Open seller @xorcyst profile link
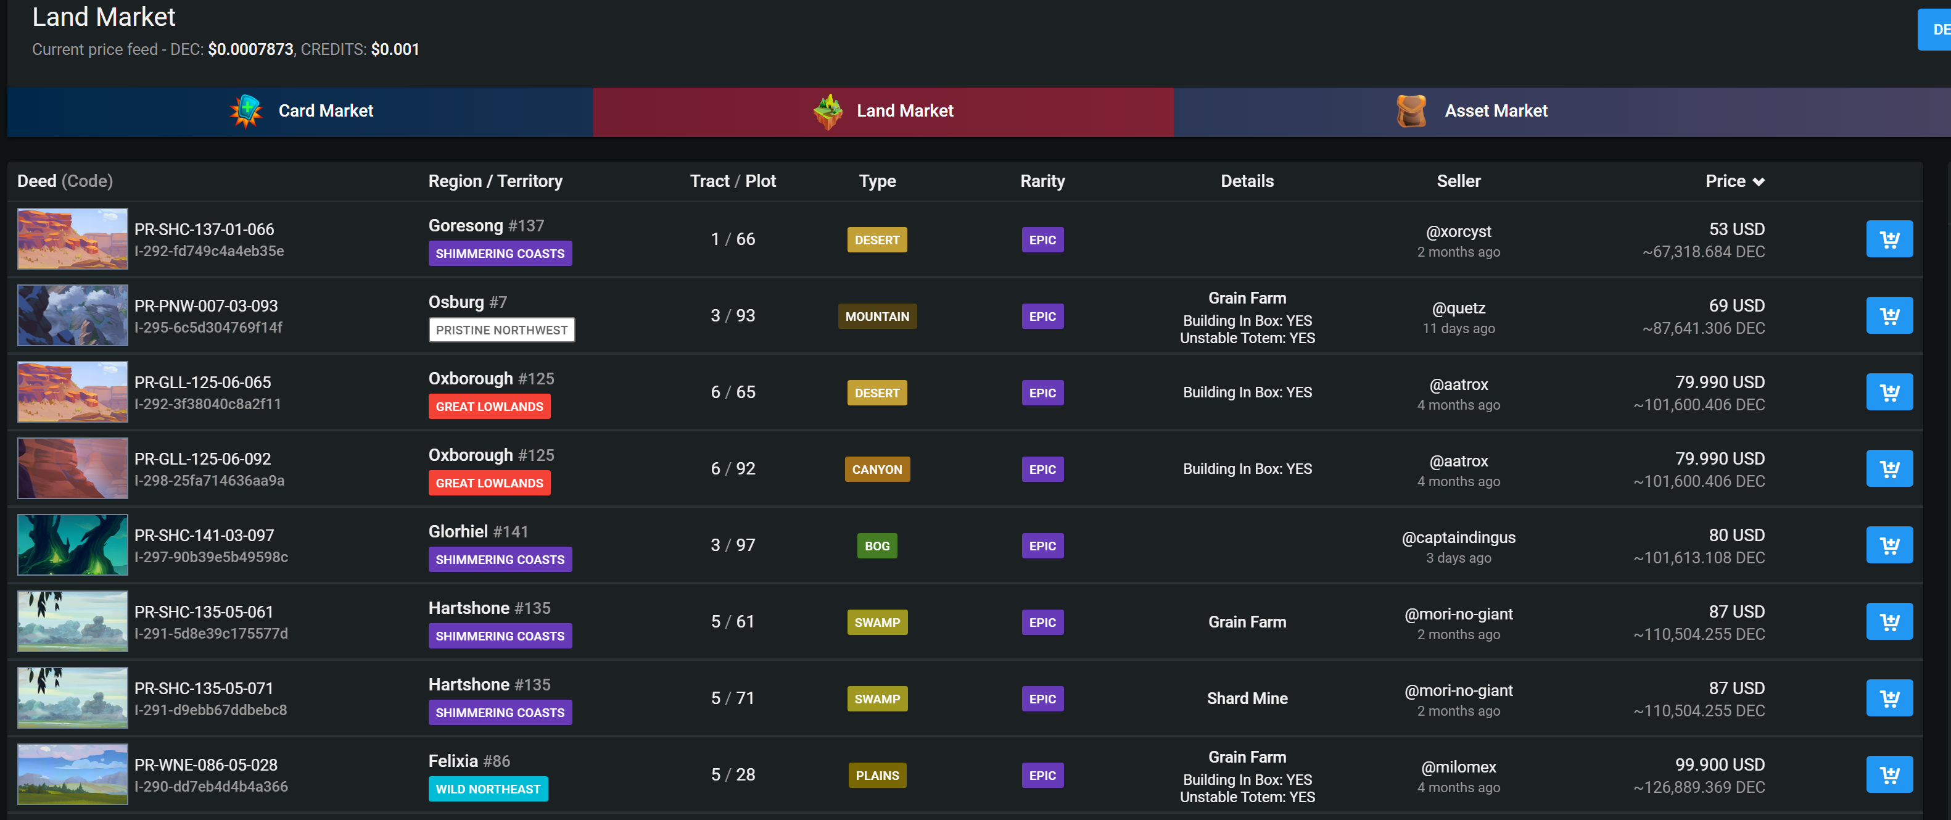 click(x=1458, y=231)
